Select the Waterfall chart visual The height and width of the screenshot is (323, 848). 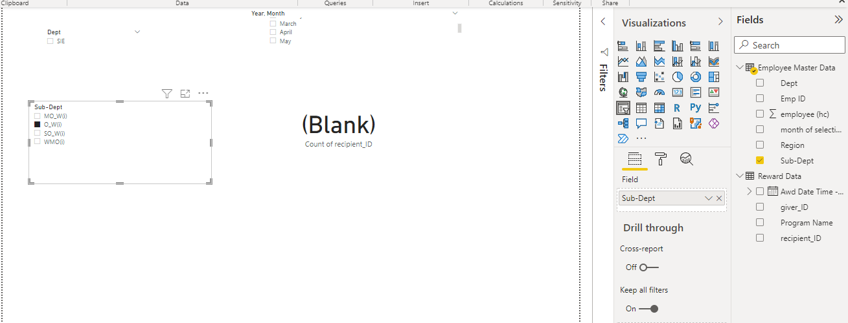coord(623,77)
